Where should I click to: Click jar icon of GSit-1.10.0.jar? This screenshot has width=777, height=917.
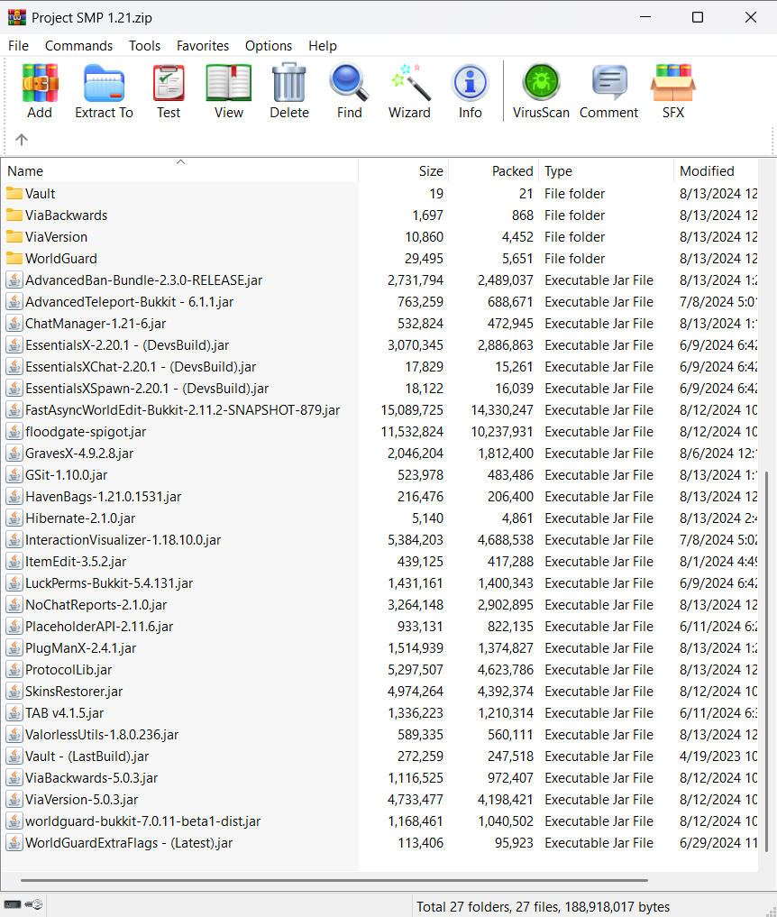pos(14,475)
